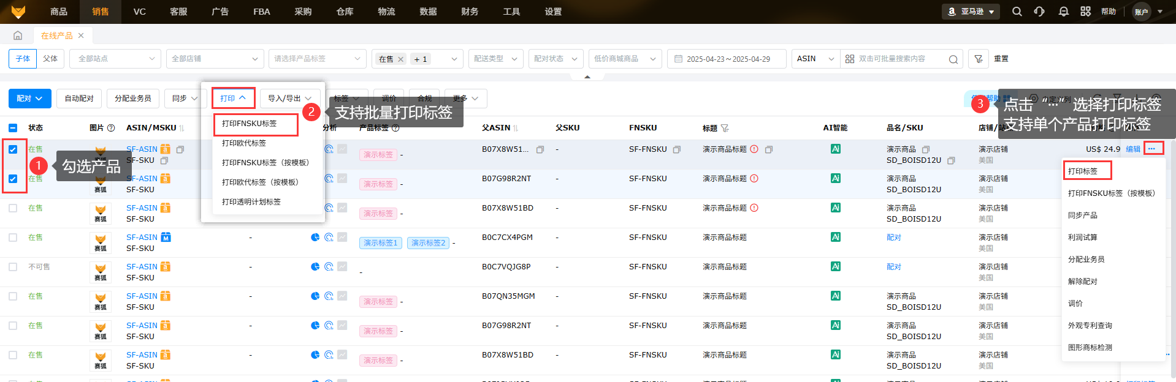This screenshot has width=1176, height=382.
Task: Select 打印FNSKU标签 from print menu
Action: pyautogui.click(x=250, y=124)
